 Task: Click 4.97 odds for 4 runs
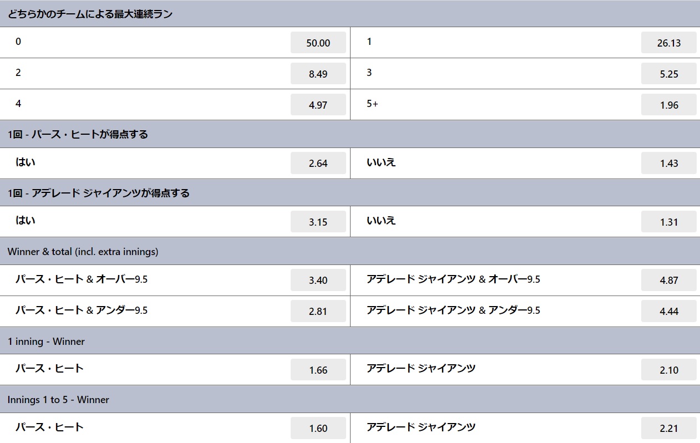tap(318, 105)
